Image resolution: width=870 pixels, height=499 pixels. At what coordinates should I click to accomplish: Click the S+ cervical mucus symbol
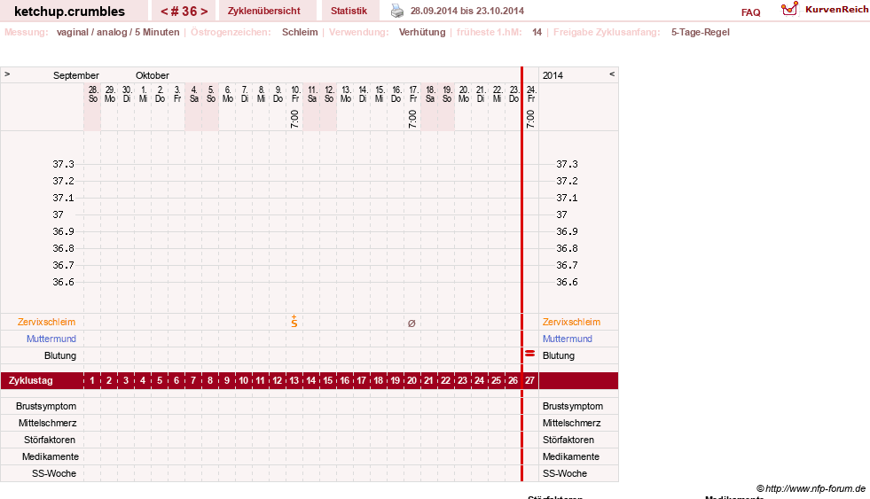pyautogui.click(x=294, y=321)
